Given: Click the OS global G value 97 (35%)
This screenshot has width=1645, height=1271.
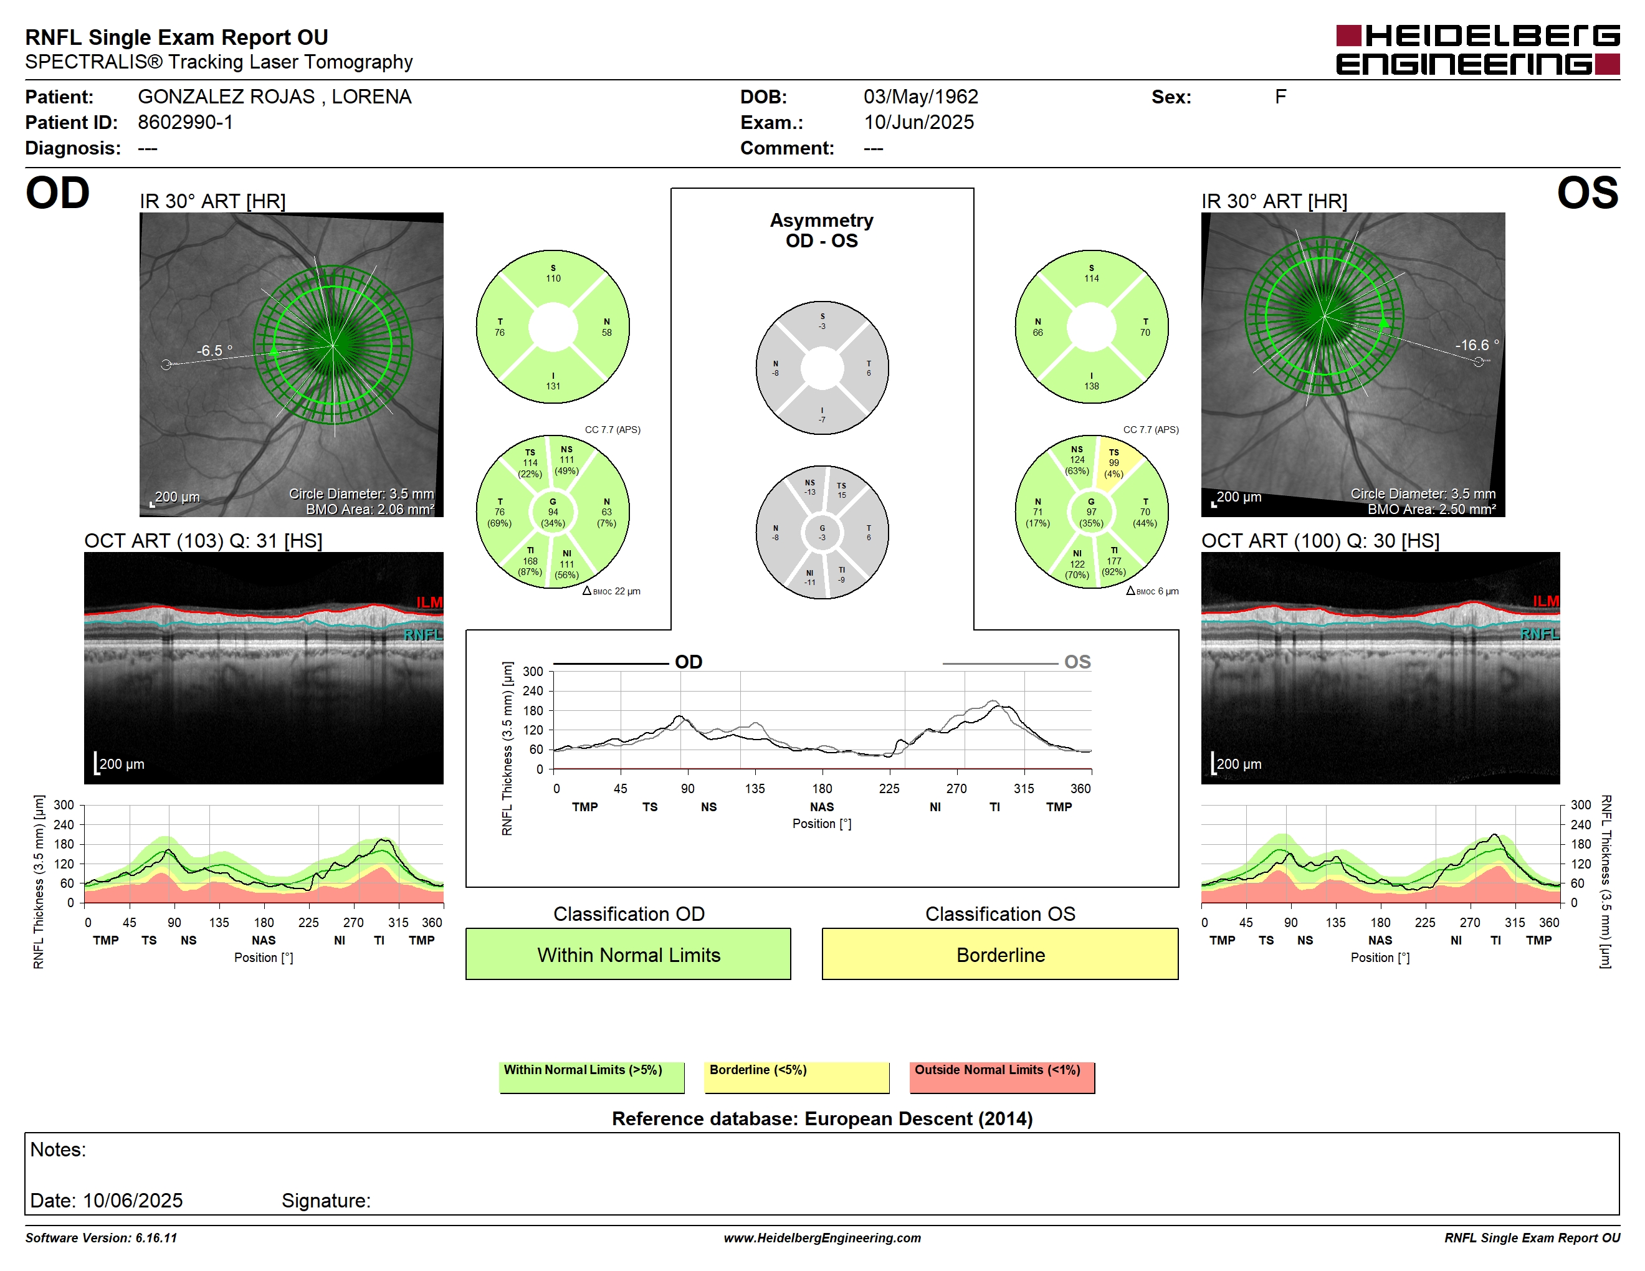Looking at the screenshot, I should pyautogui.click(x=1092, y=512).
